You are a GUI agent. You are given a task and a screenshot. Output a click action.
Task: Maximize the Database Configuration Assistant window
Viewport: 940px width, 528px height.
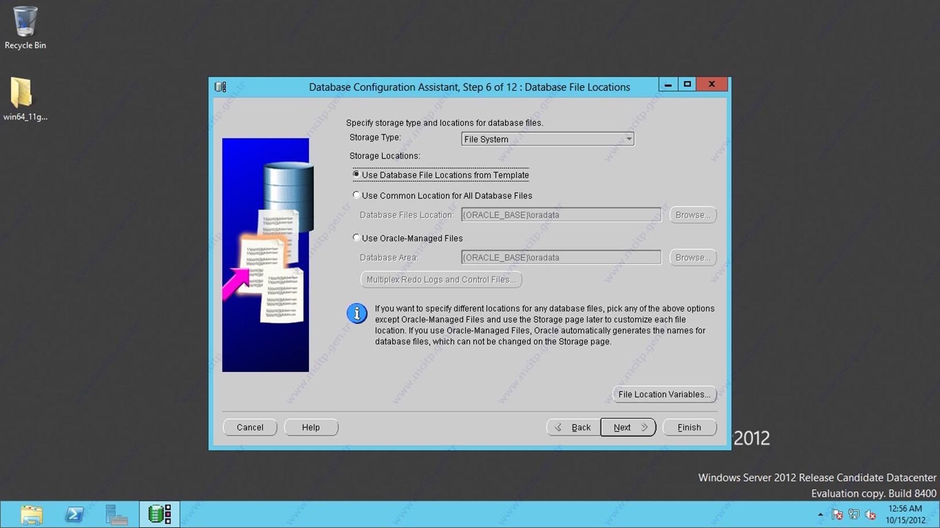[x=687, y=84]
